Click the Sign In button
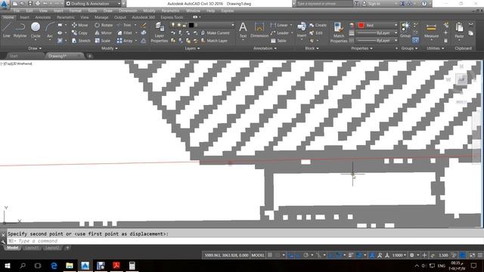Image resolution: width=484 pixels, height=272 pixels. [x=371, y=4]
